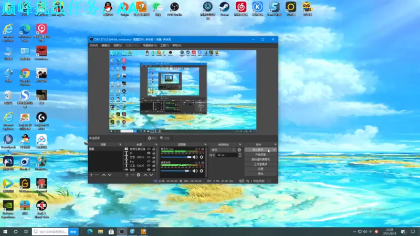Screen dimensions: 420x236
Task: Open GeForce Experience desktop icon
Action: [8, 209]
